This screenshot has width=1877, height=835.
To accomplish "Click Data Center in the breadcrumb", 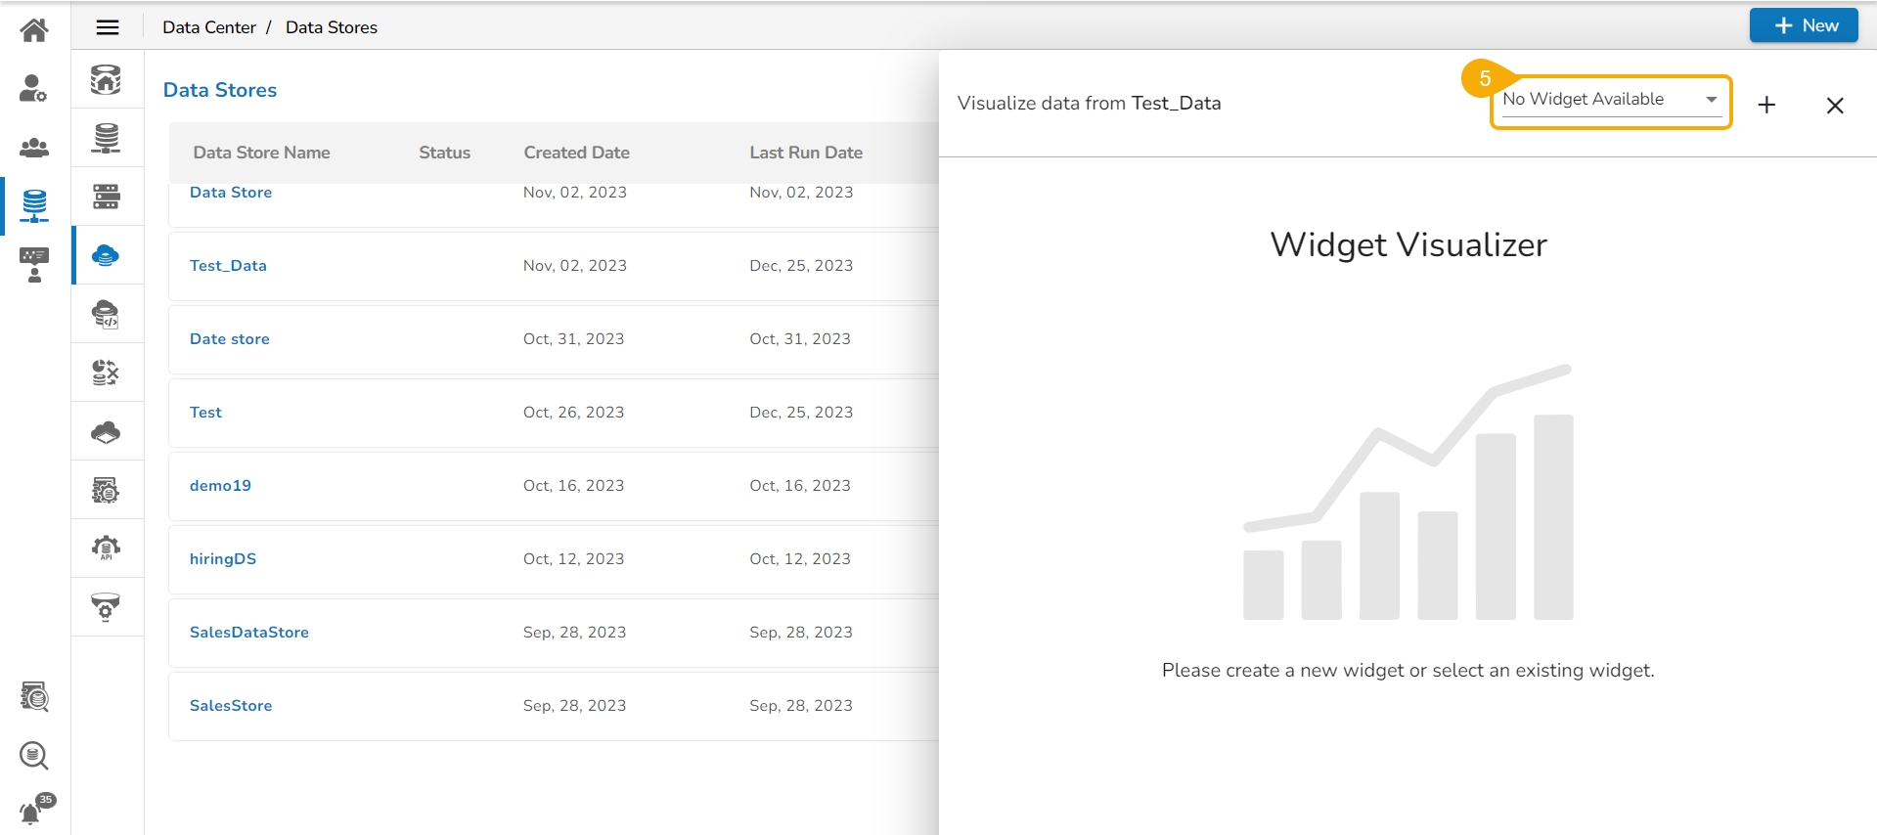I will pos(209,27).
